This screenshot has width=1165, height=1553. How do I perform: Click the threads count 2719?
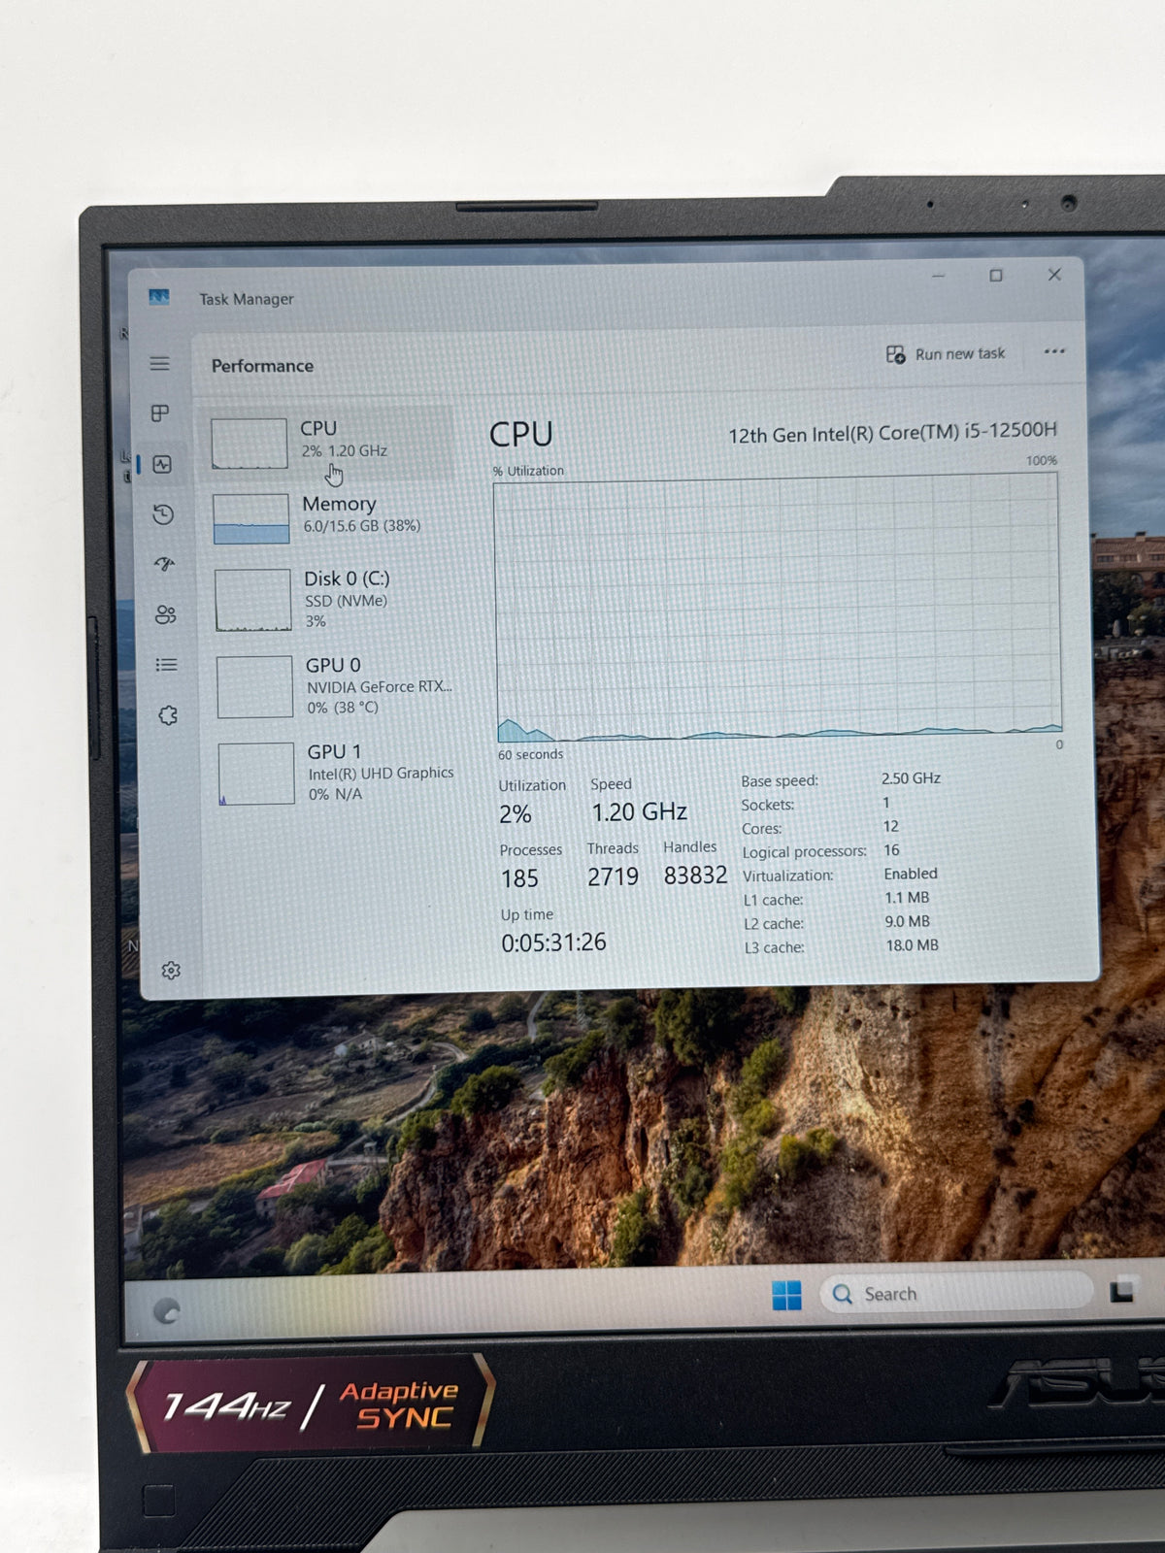pyautogui.click(x=613, y=877)
